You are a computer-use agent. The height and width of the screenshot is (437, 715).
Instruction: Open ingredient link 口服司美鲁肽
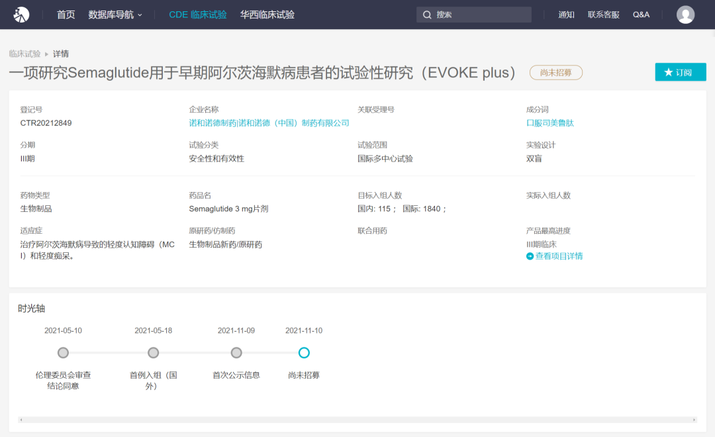click(550, 123)
